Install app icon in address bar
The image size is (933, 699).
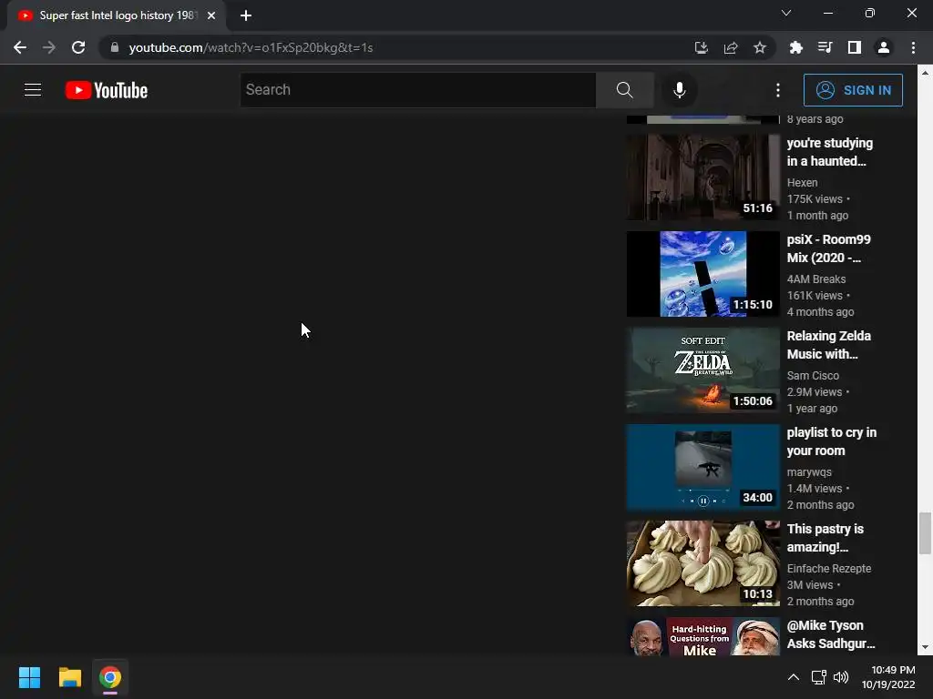point(701,47)
